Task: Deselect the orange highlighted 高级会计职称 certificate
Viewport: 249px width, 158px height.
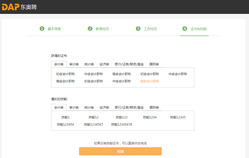Action: click(150, 81)
